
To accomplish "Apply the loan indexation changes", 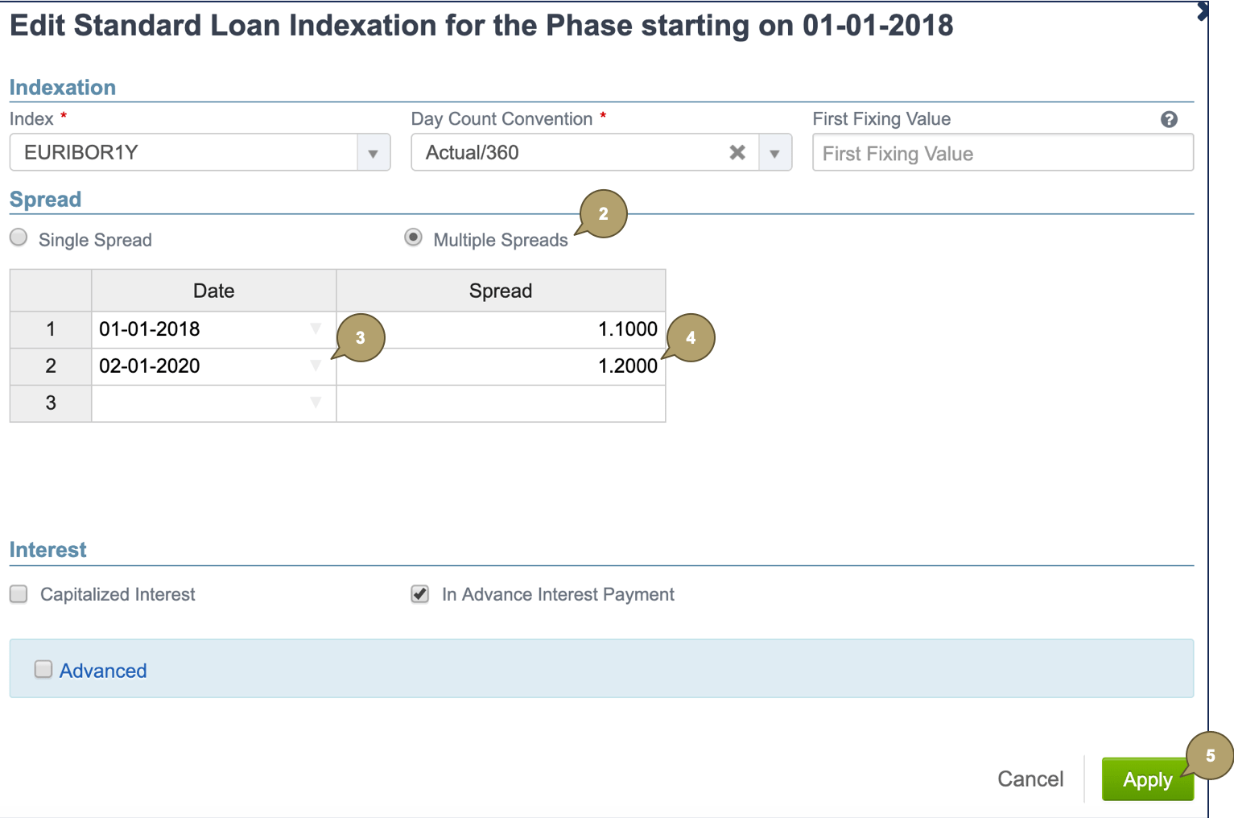I will (1147, 779).
